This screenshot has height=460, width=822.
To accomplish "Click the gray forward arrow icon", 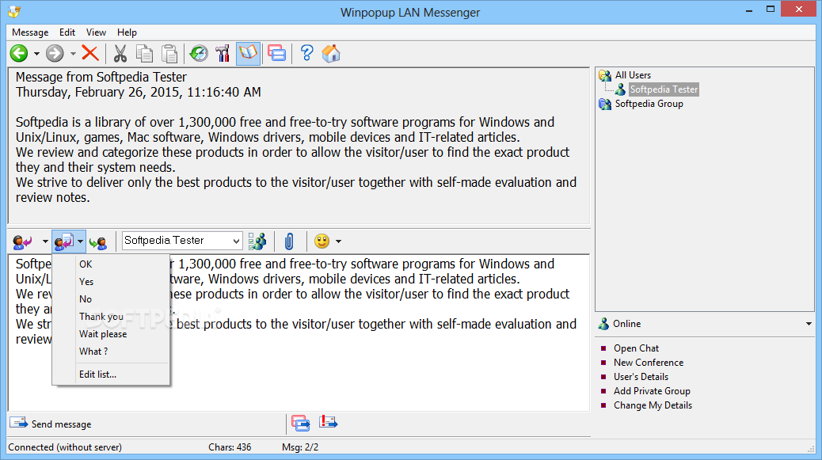I will (55, 53).
